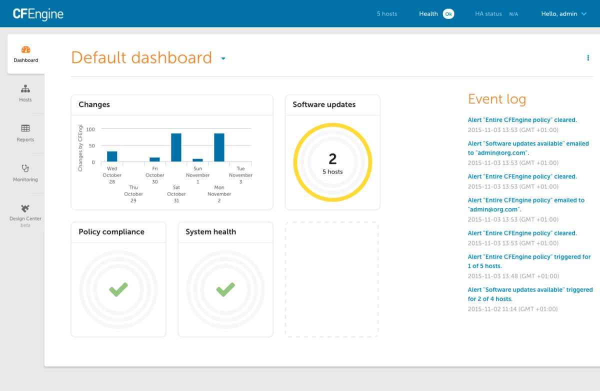Open the dashboard three-dot options menu
The image size is (600, 391).
(588, 58)
